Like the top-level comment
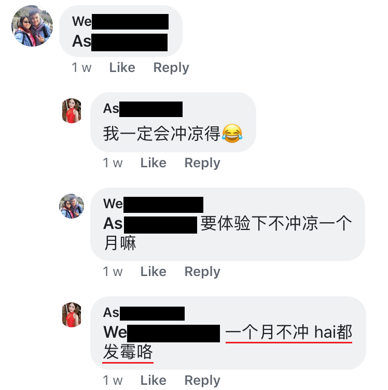Screen dimensions: 388x390 coord(122,68)
